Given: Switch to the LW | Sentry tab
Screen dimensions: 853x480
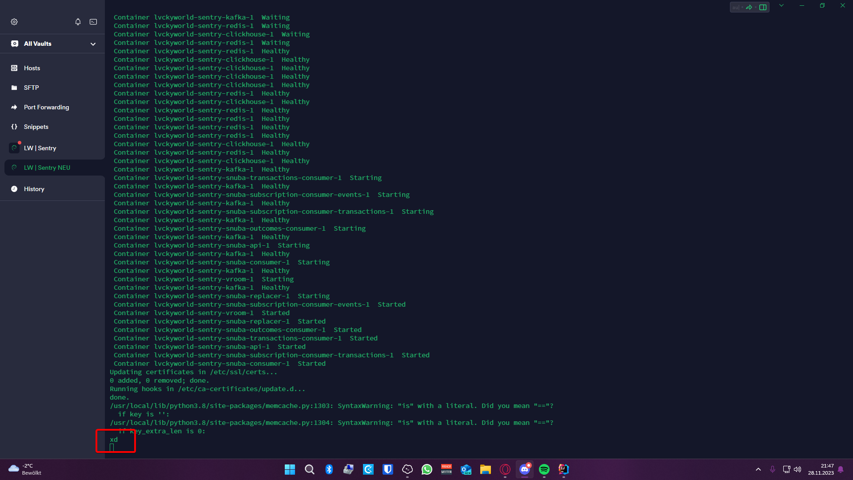Looking at the screenshot, I should coord(40,148).
